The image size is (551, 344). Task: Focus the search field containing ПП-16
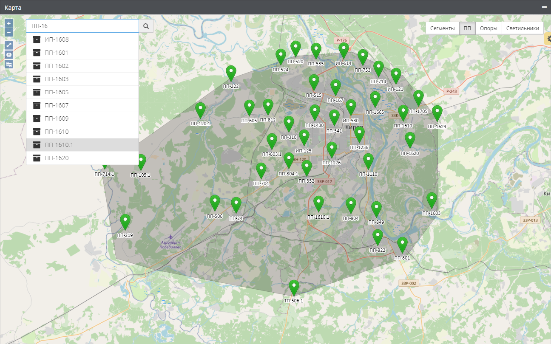(83, 26)
